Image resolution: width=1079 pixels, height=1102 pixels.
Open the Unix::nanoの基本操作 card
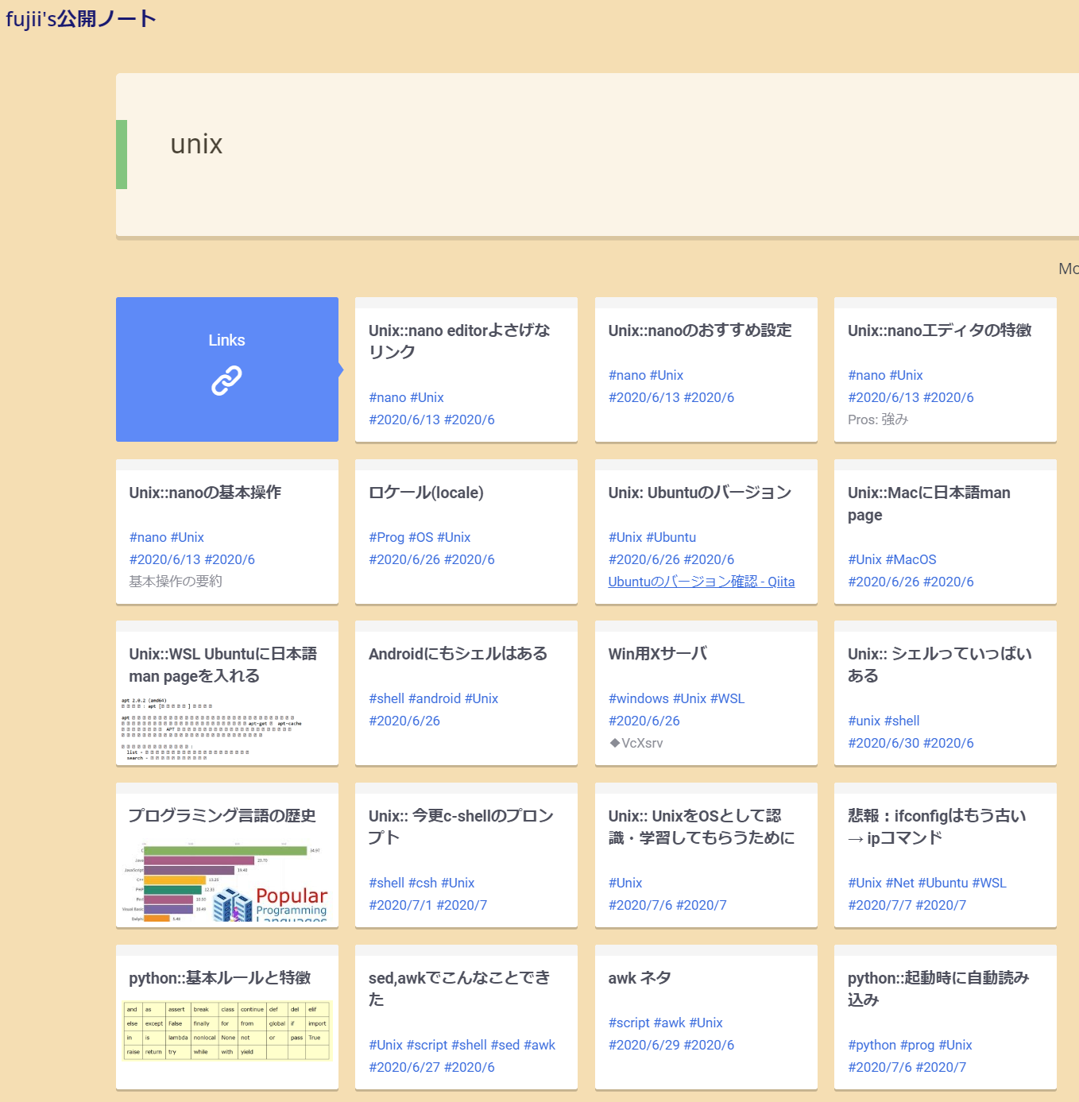point(227,532)
